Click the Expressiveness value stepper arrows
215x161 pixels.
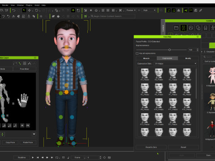click(198, 50)
